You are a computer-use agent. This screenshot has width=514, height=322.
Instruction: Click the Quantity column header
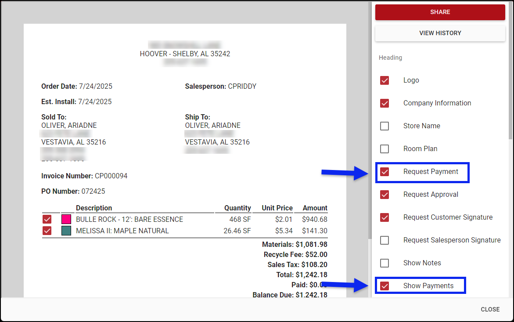click(237, 208)
